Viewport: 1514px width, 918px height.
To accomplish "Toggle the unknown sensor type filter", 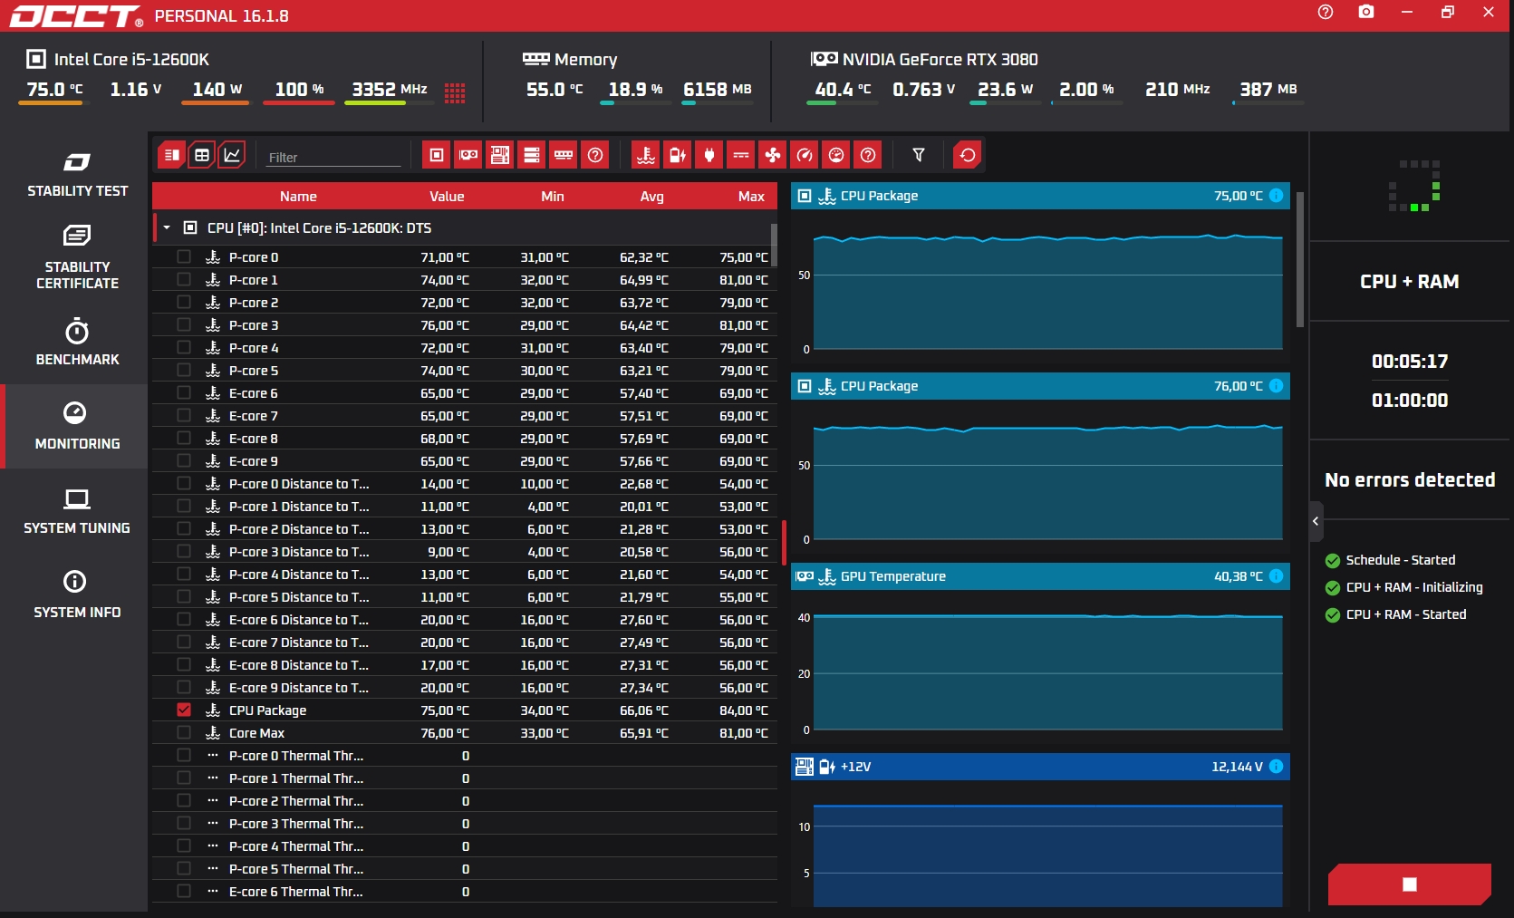I will (868, 155).
